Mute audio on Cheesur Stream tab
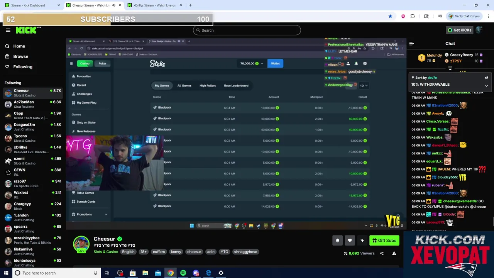494x278 pixels. [x=113, y=5]
